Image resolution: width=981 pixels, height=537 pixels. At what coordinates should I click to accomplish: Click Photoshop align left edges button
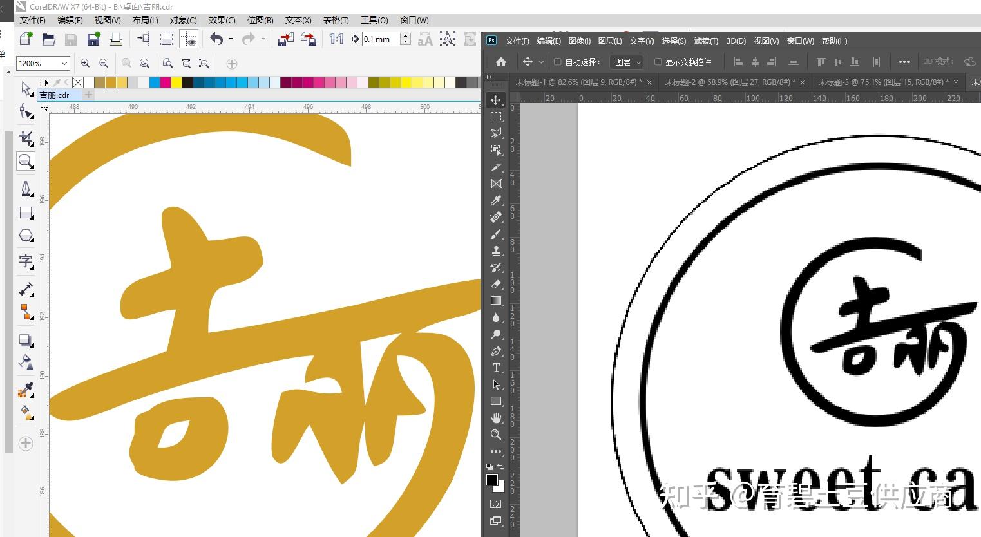point(739,62)
